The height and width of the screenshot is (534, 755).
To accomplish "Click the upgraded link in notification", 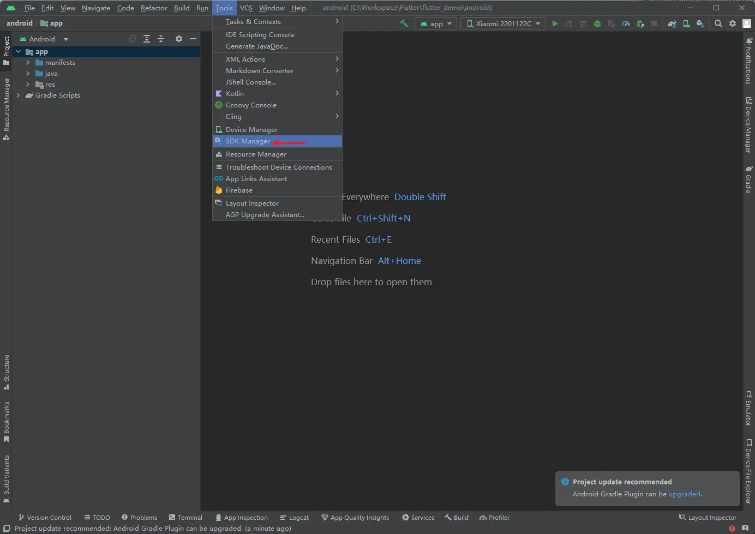I will tap(684, 494).
